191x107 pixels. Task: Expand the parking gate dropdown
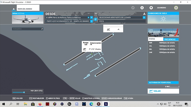point(91,21)
